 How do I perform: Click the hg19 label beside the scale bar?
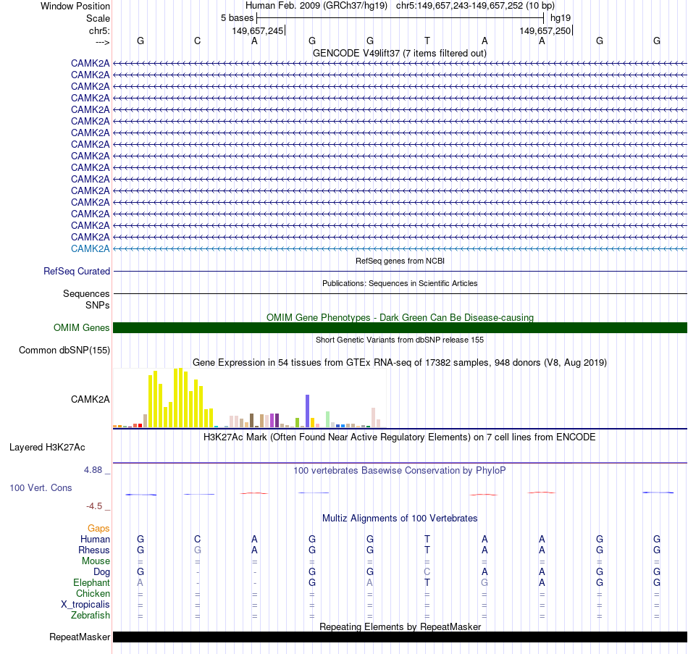561,18
